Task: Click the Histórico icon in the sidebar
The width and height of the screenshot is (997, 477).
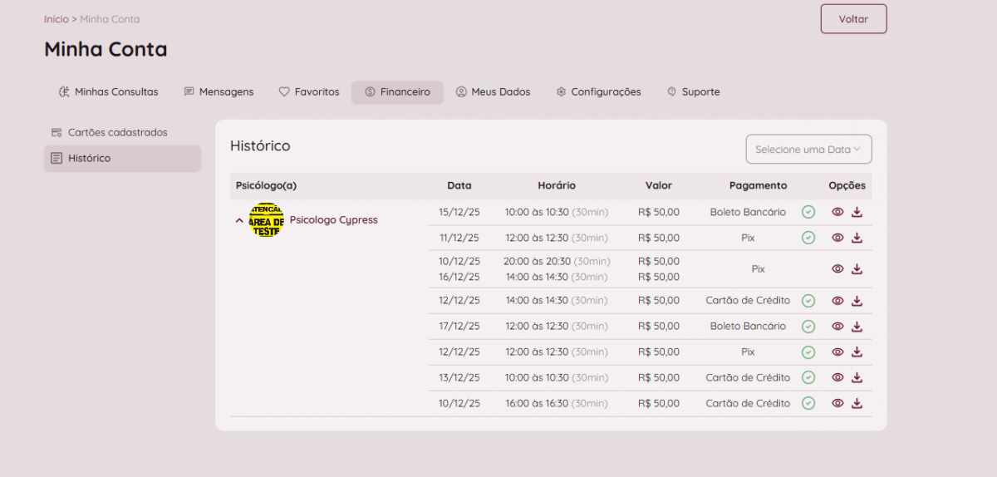Action: pos(56,158)
